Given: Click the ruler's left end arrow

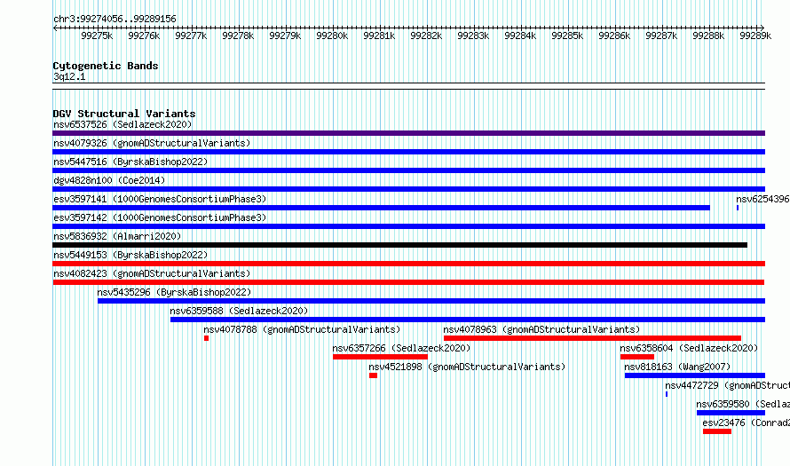Looking at the screenshot, I should 55,28.
